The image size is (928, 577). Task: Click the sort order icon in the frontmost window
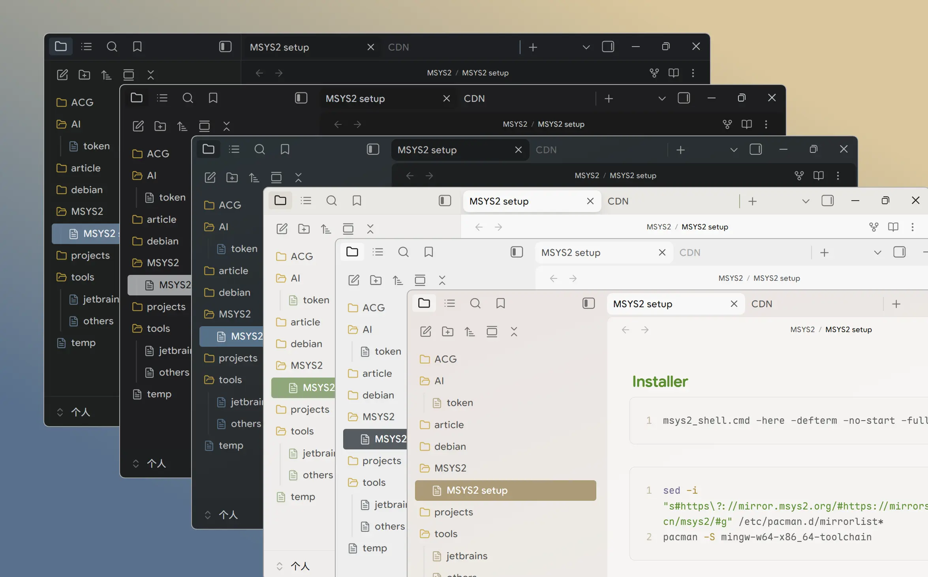click(470, 331)
